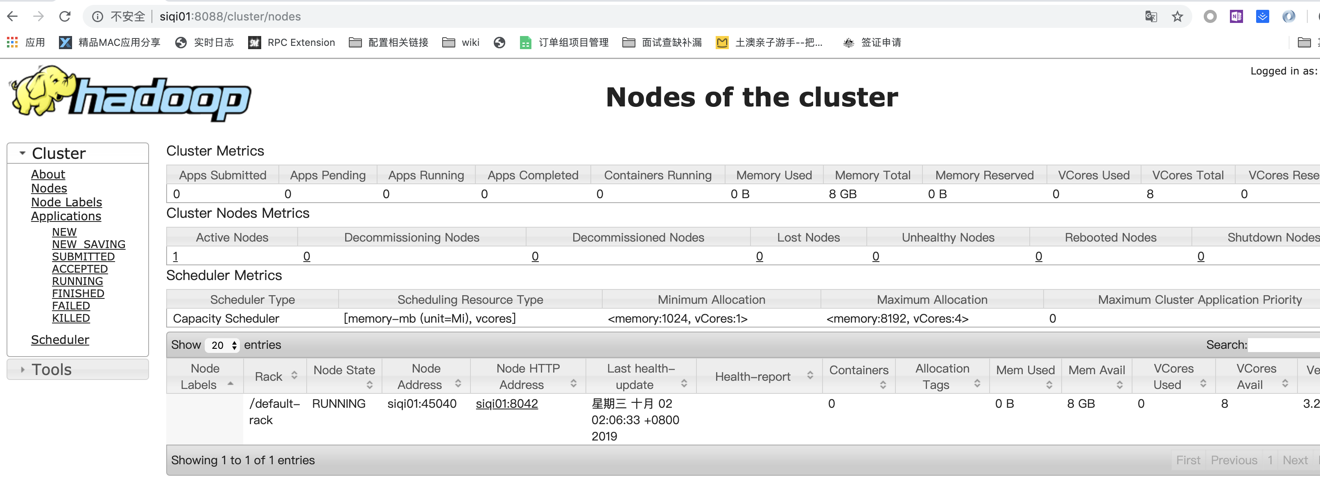Open the Show entries dropdown
This screenshot has height=497, width=1320.
tap(222, 345)
